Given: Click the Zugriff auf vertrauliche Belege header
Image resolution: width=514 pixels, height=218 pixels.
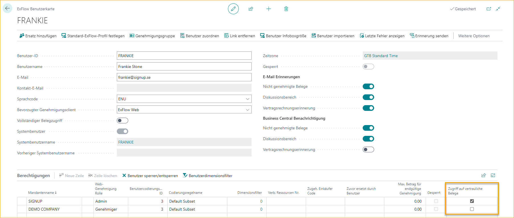Looking at the screenshot, I should 465,191.
